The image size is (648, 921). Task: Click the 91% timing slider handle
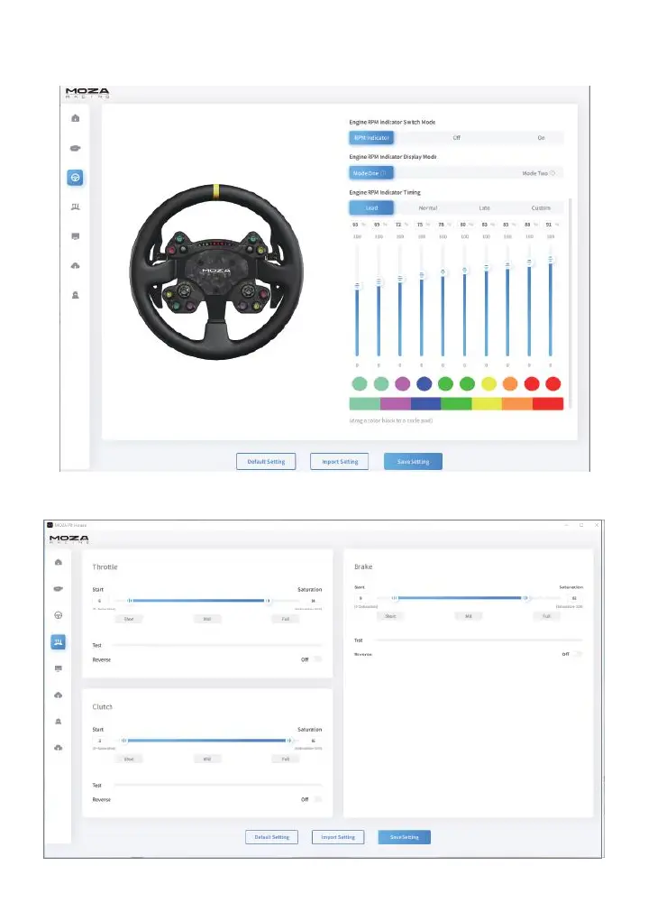[x=551, y=259]
